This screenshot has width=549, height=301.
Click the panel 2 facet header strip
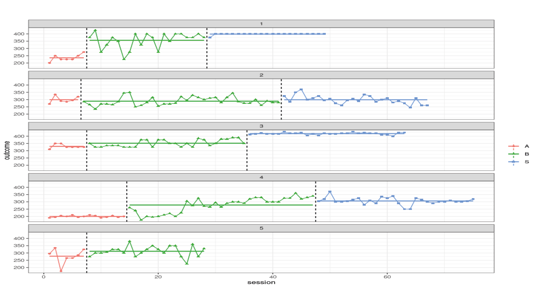(x=261, y=75)
